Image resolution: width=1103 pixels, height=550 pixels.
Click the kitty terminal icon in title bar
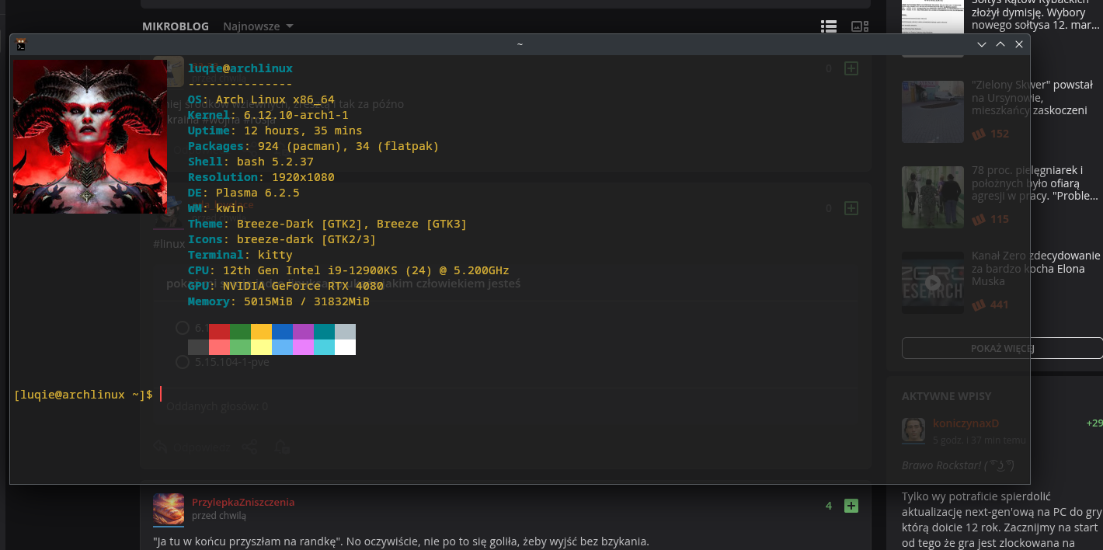(22, 45)
